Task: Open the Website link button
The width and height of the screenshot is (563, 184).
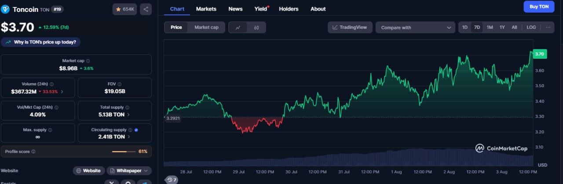Action: (x=88, y=171)
